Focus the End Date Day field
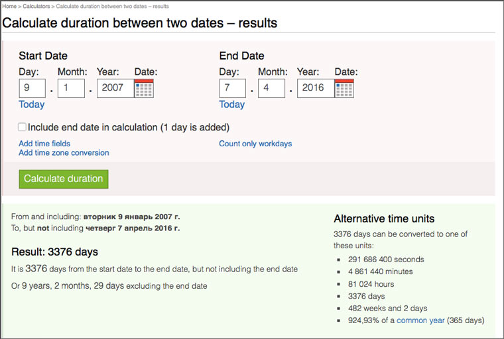Viewport: 504px width, 339px height. [x=232, y=88]
